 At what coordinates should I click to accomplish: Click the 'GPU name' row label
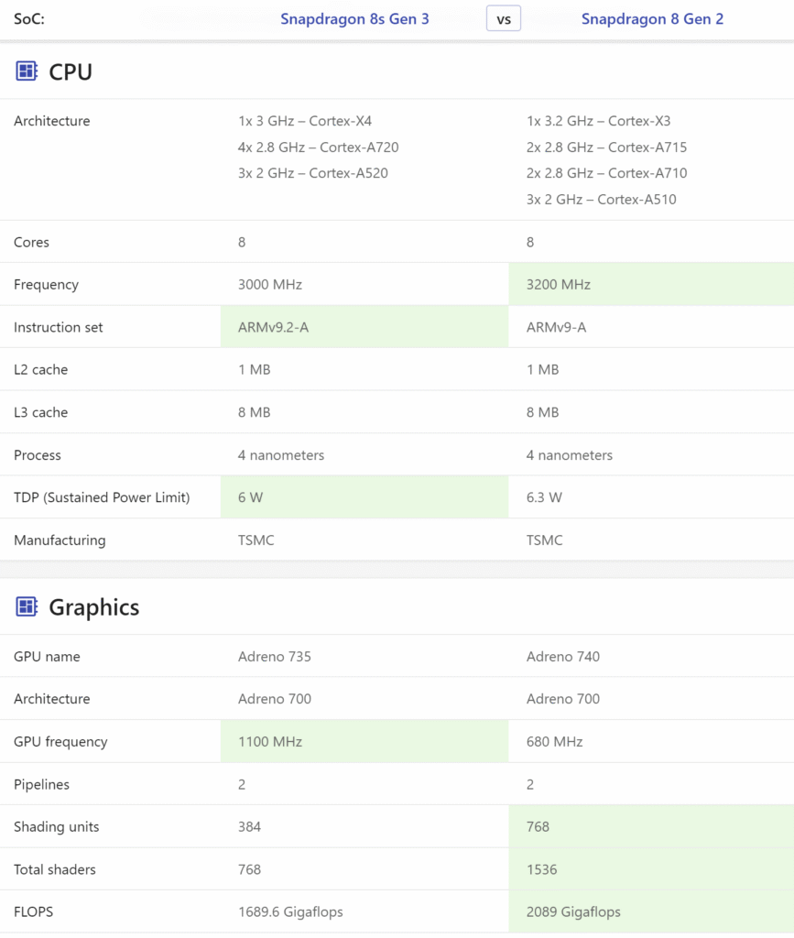[x=47, y=657]
